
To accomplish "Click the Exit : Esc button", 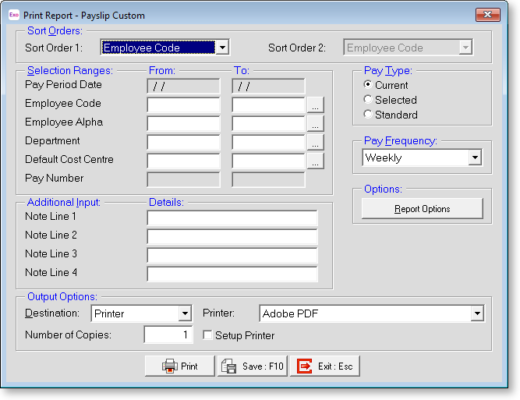I will click(x=325, y=366).
